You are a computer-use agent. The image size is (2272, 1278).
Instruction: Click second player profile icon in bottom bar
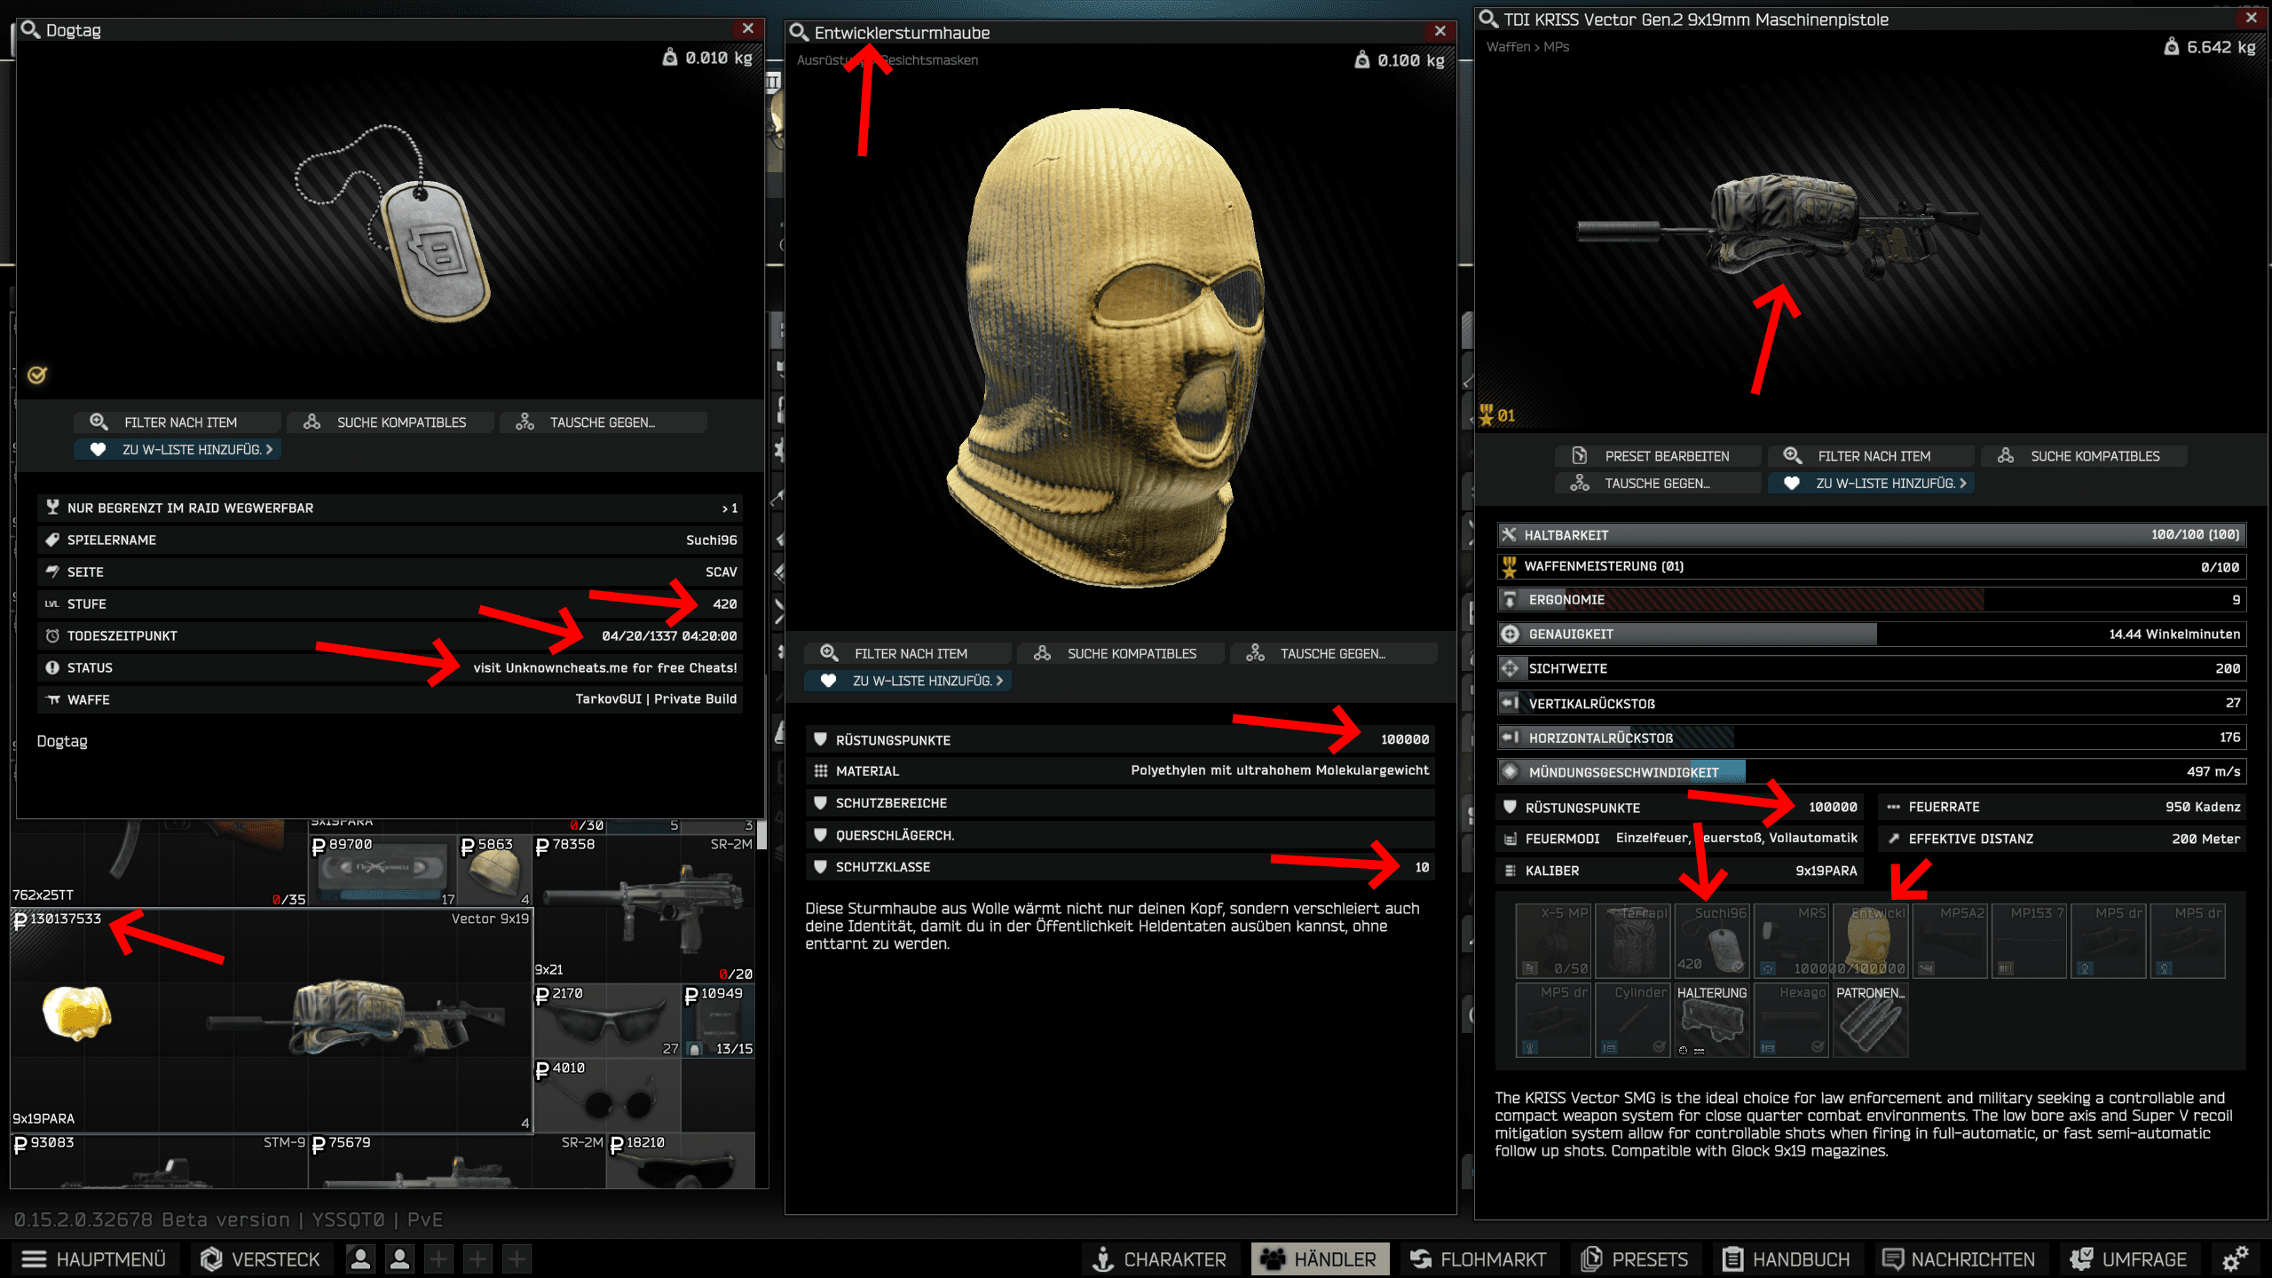coord(400,1258)
